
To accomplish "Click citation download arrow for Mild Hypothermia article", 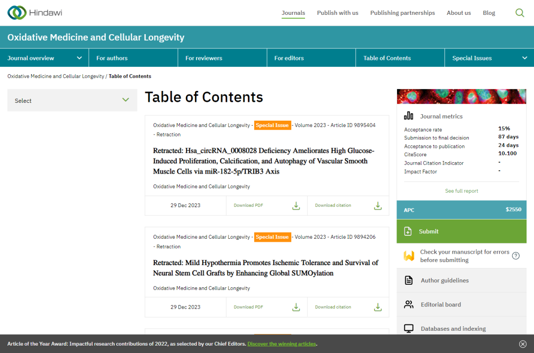I will tap(378, 307).
